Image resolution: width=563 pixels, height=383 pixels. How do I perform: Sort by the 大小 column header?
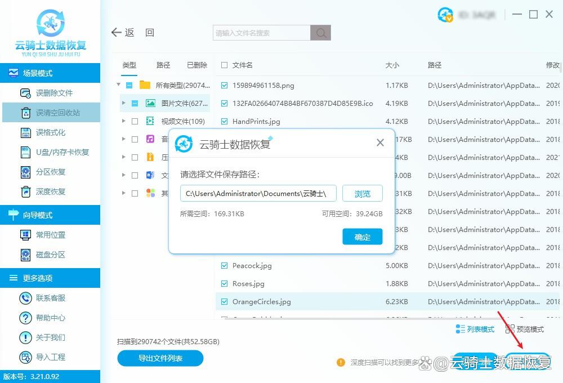coord(392,65)
